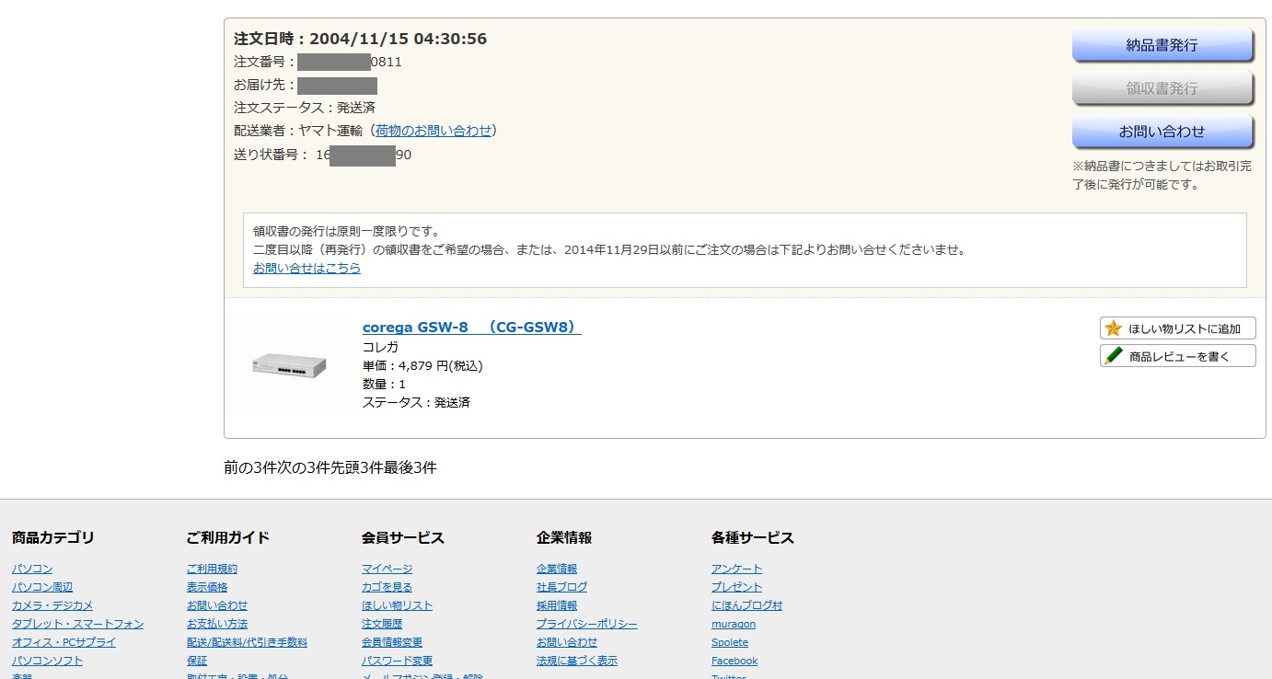Go to パスワード変更 link
The width and height of the screenshot is (1272, 679).
[x=397, y=661]
